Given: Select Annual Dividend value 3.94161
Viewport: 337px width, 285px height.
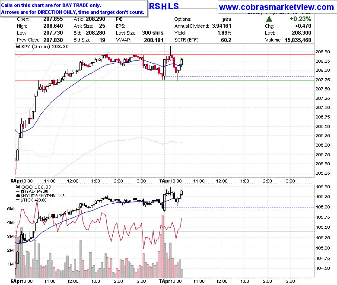Looking at the screenshot, I should tap(222, 26).
